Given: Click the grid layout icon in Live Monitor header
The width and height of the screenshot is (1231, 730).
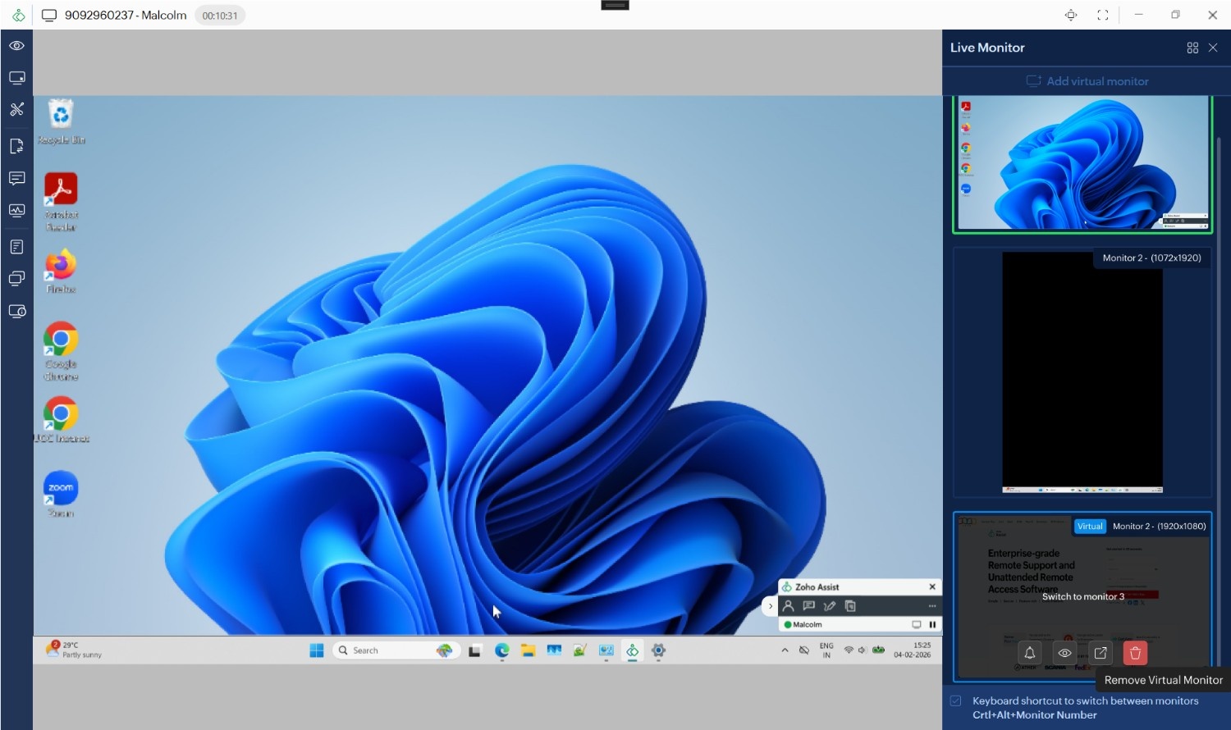Looking at the screenshot, I should pyautogui.click(x=1192, y=48).
